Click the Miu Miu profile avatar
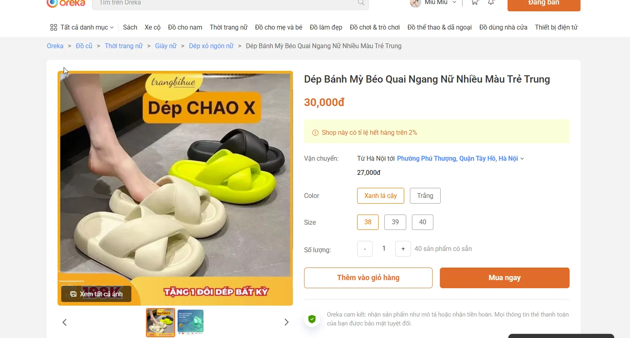630x338 pixels. 415,3
